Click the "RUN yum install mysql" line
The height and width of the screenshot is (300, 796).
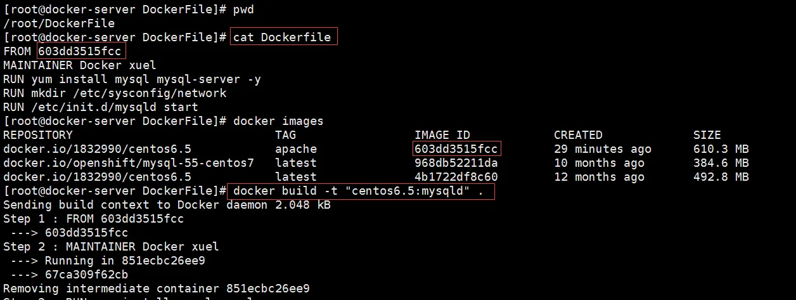tap(132, 79)
